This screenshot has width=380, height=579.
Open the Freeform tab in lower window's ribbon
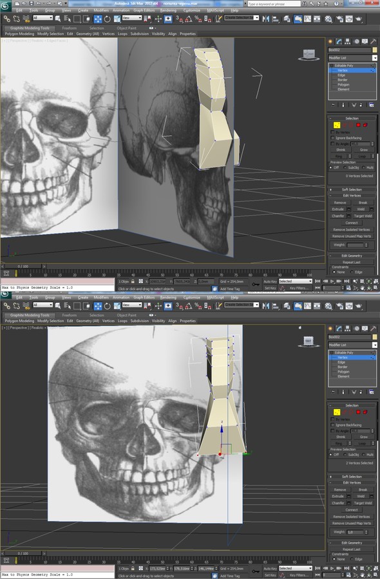69,315
